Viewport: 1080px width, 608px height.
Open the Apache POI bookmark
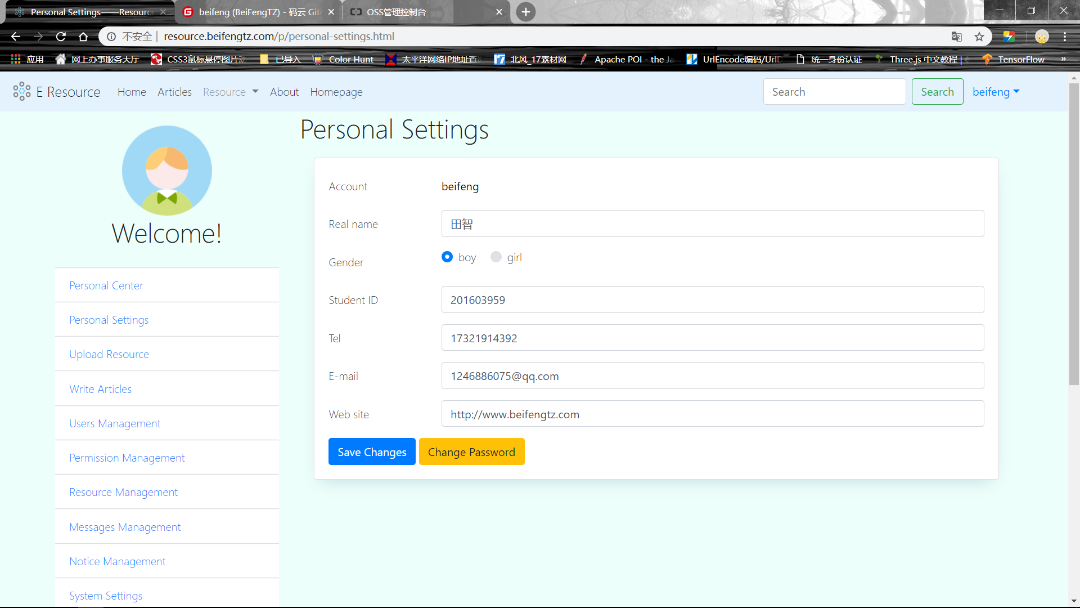(625, 59)
